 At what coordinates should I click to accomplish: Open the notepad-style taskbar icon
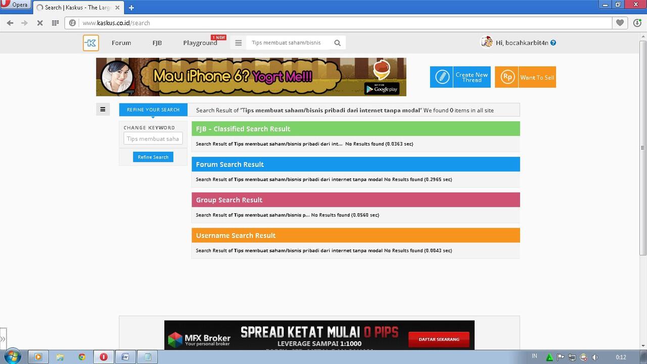(148, 357)
